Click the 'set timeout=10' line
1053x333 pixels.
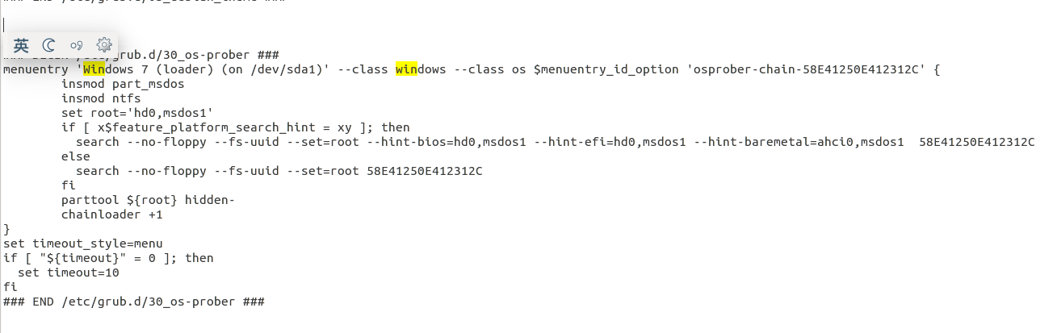(68, 273)
